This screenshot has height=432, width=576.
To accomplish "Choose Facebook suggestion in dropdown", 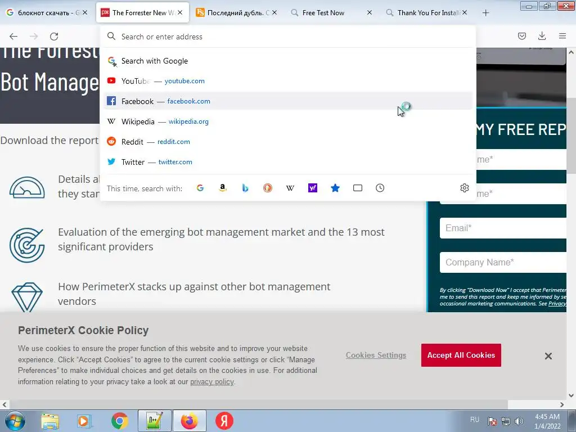I will (288, 101).
